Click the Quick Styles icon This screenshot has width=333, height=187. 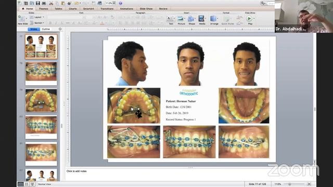227,19
